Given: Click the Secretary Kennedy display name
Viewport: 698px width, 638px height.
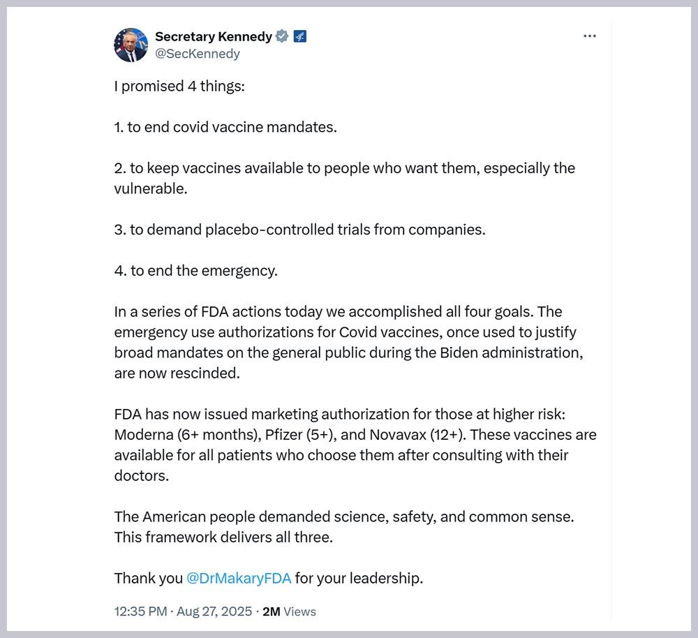Looking at the screenshot, I should click(214, 36).
